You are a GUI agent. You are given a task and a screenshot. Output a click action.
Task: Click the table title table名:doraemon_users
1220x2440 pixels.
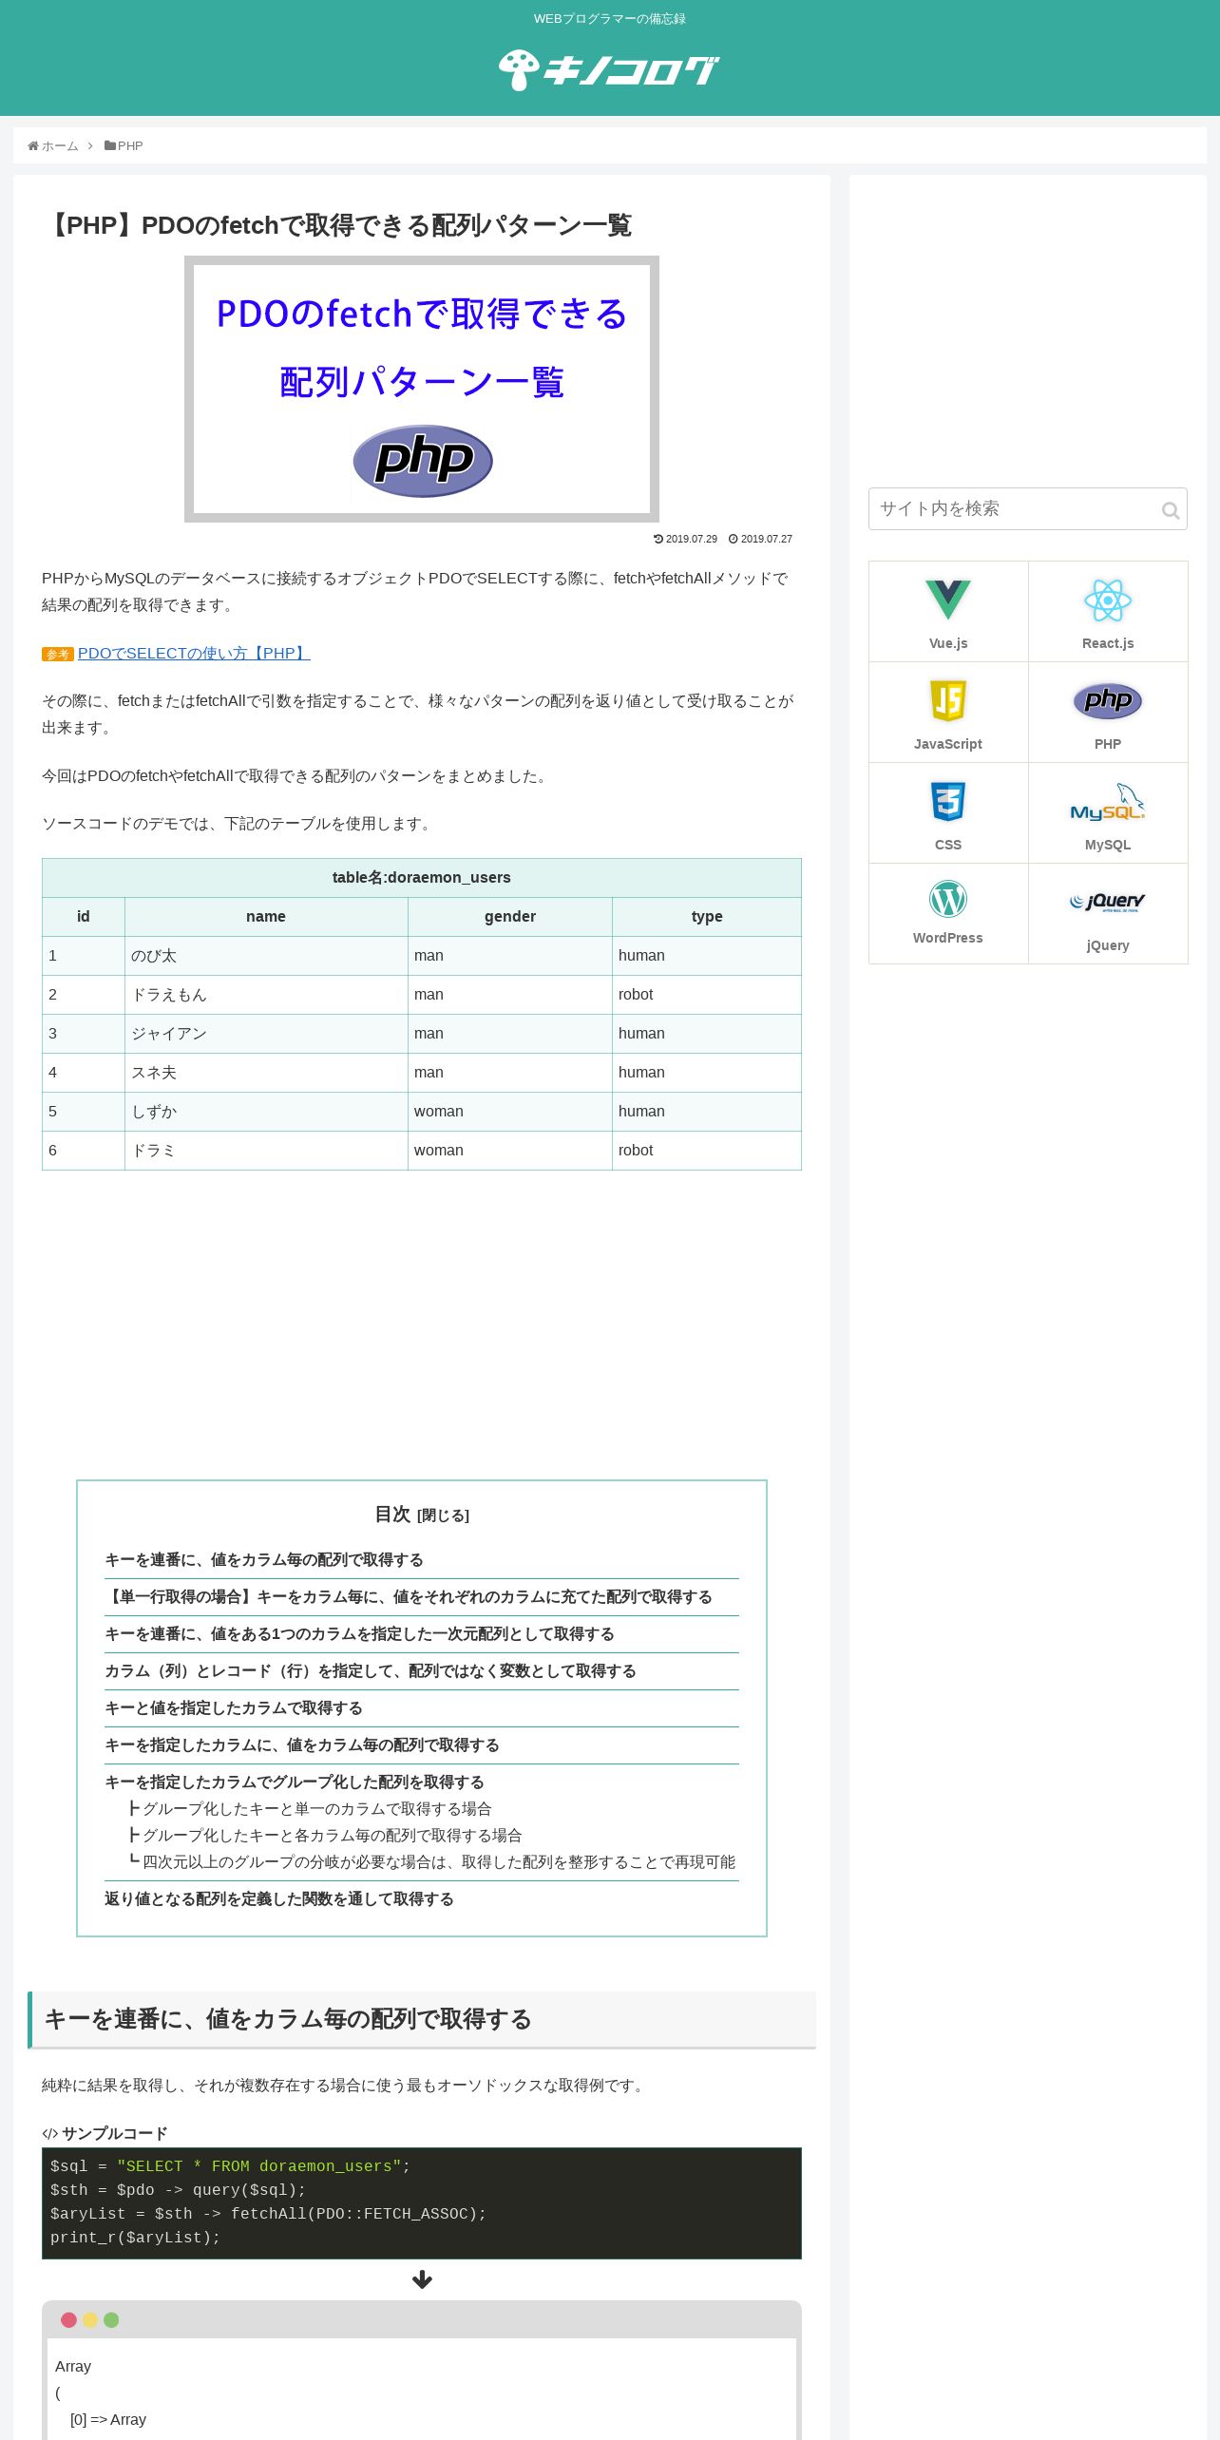[x=422, y=878]
